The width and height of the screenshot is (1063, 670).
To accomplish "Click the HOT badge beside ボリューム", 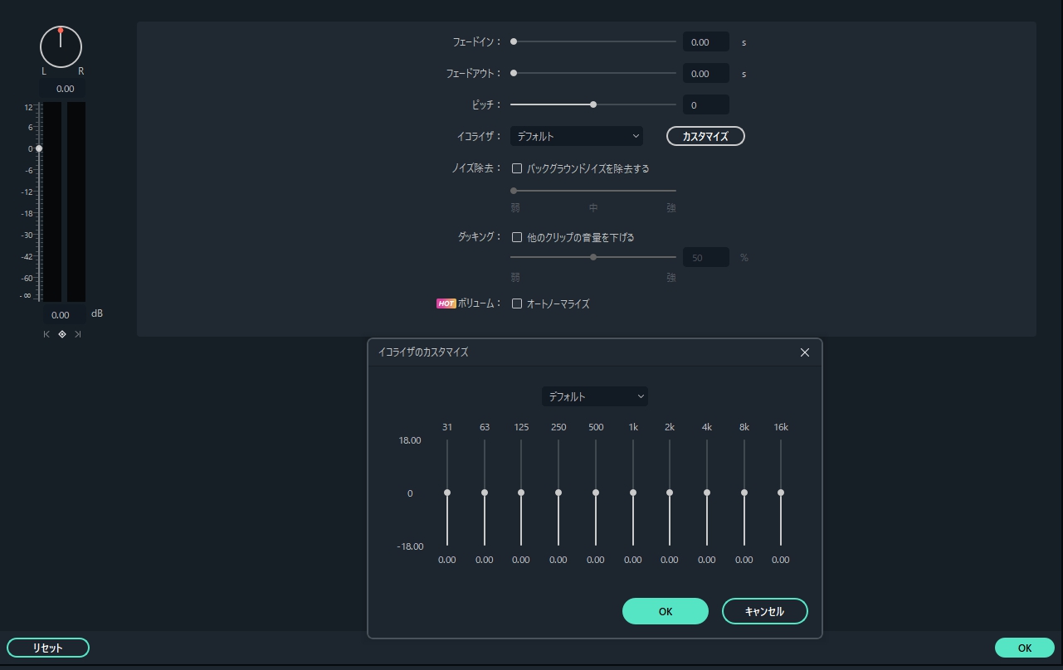I will tap(446, 303).
